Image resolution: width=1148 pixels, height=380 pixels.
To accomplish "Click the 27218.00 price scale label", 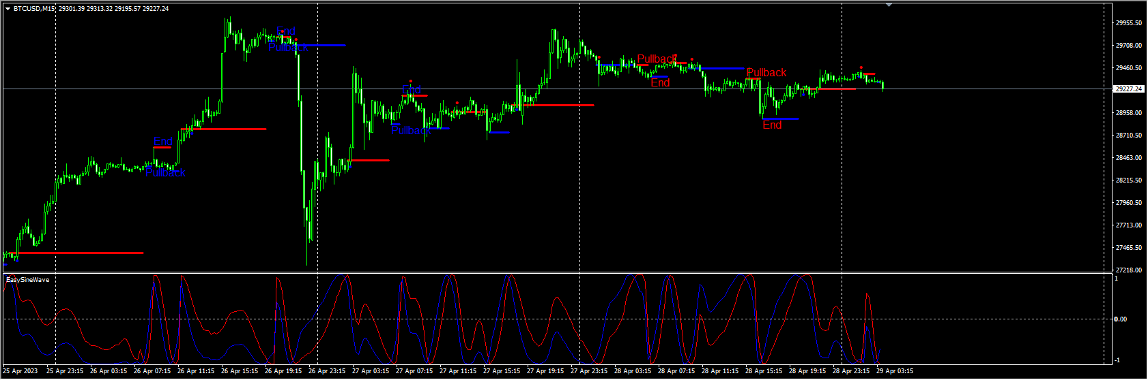I will tap(1128, 270).
